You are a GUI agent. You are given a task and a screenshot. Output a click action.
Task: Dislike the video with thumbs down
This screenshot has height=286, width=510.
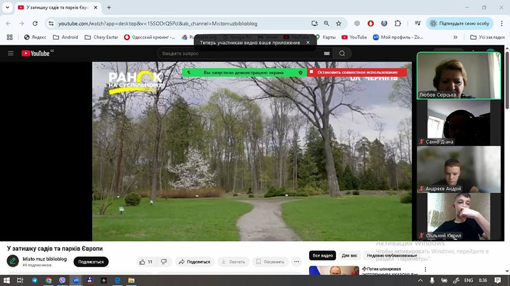(x=164, y=262)
